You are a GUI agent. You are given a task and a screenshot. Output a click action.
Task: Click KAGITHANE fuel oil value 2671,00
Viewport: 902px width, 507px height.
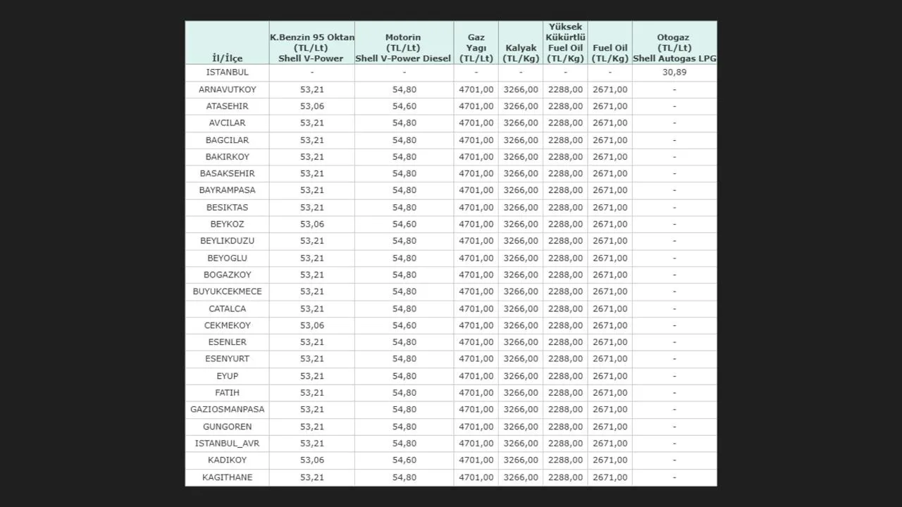coord(610,477)
